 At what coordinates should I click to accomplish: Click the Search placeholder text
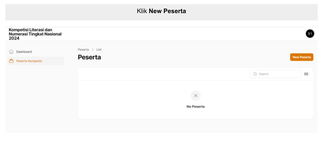(264, 74)
